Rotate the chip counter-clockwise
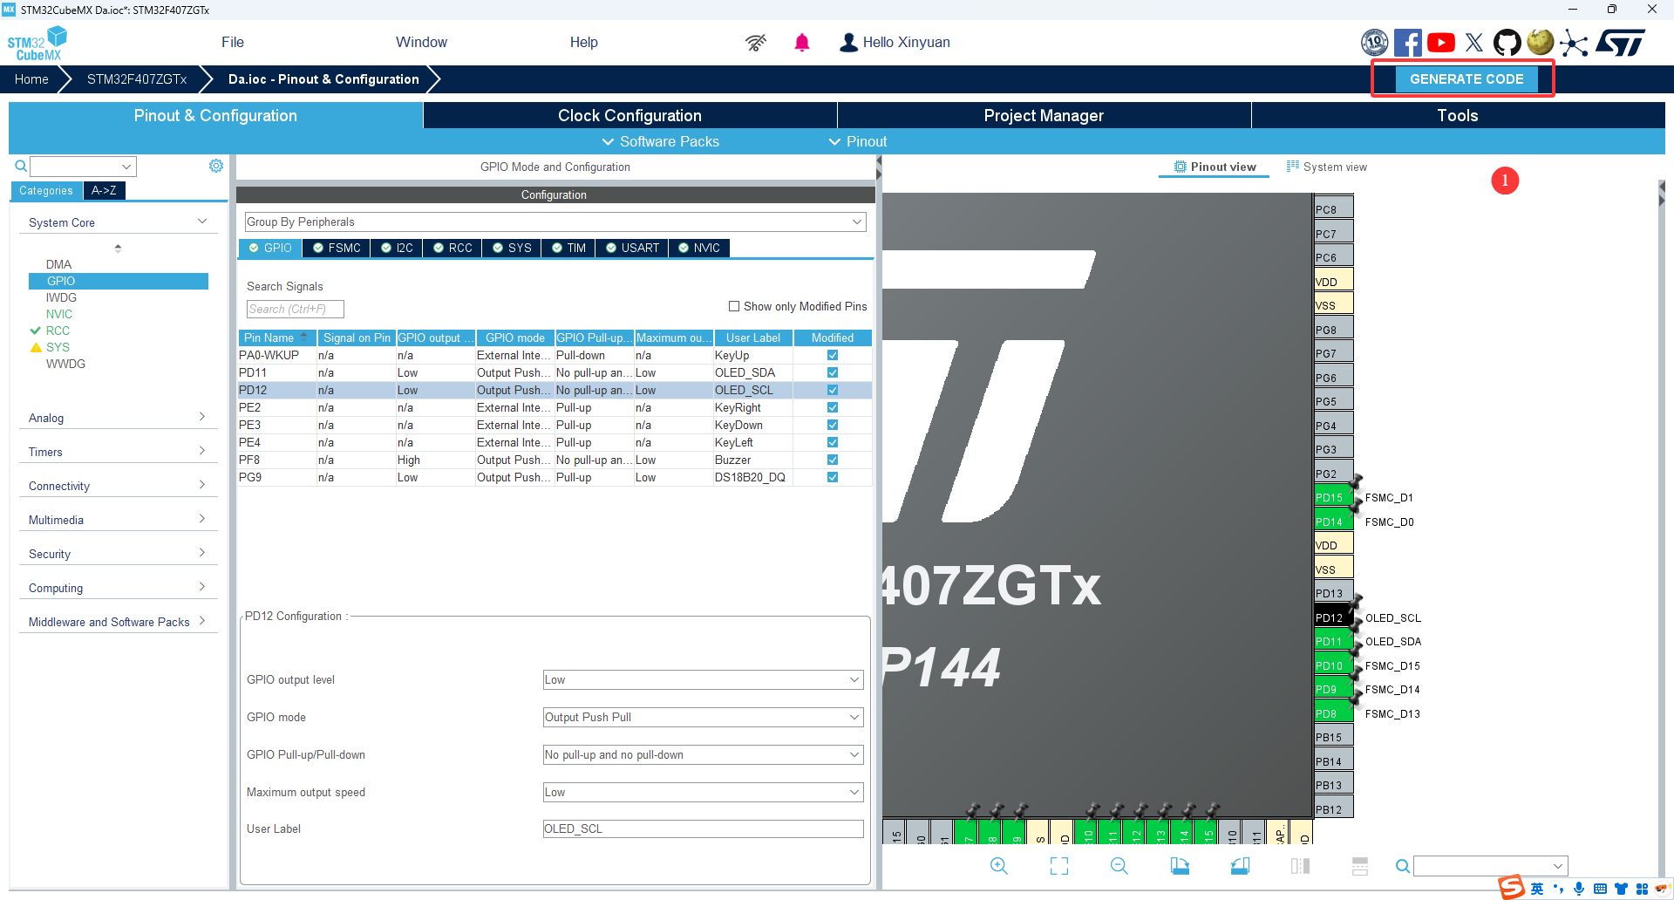Screen dimensions: 1674x900 1240,866
